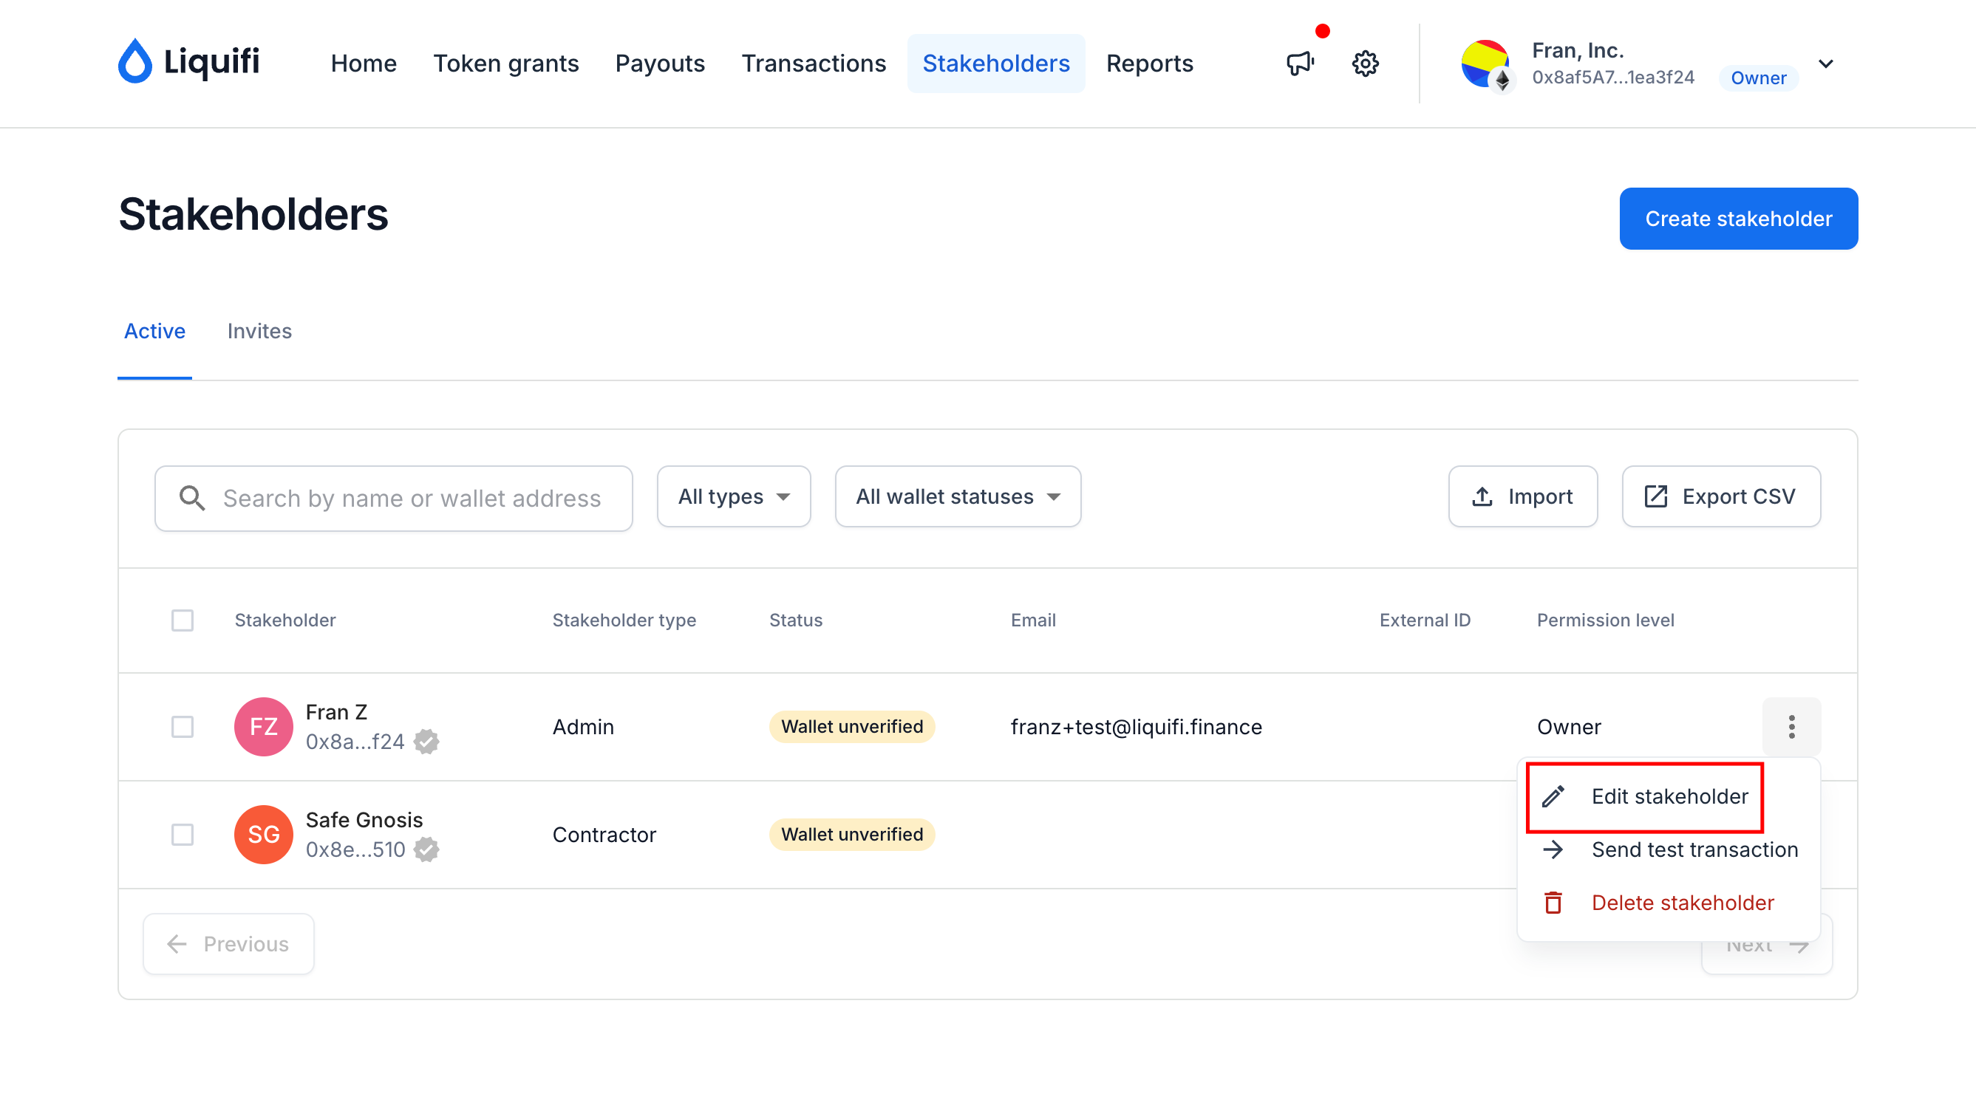This screenshot has height=1108, width=1976.
Task: Navigate to Payouts
Action: [x=660, y=64]
